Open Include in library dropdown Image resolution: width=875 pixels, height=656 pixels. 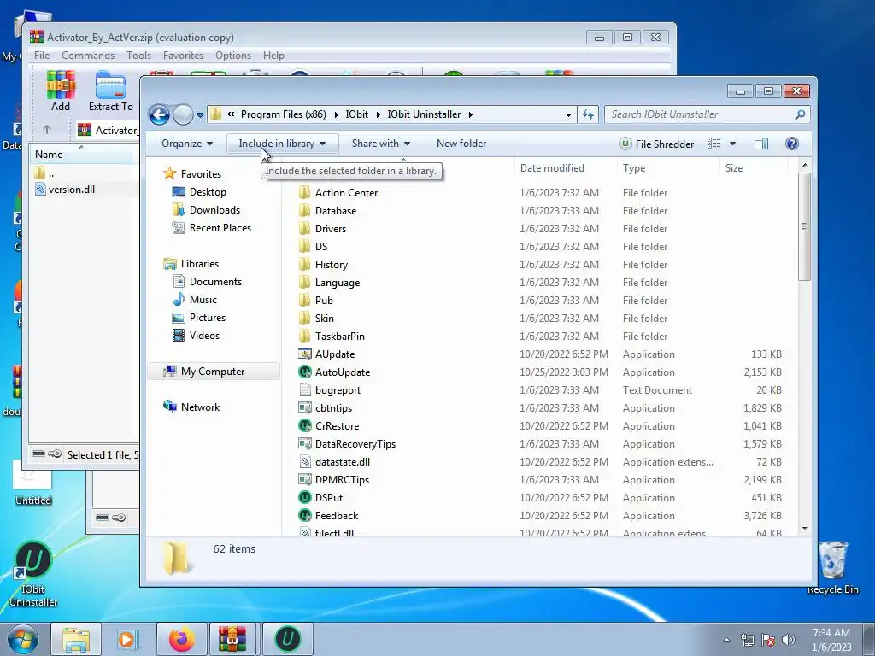point(282,143)
